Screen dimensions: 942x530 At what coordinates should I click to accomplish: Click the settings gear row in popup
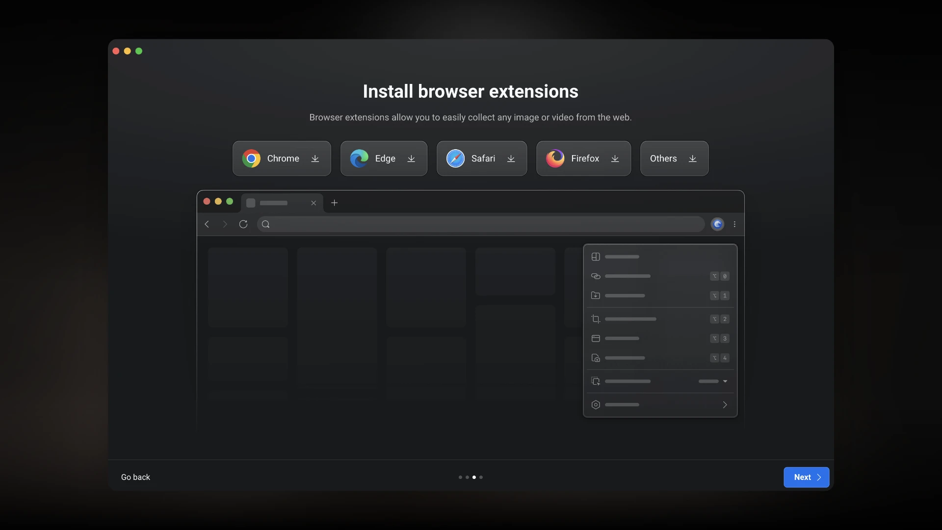(660, 405)
